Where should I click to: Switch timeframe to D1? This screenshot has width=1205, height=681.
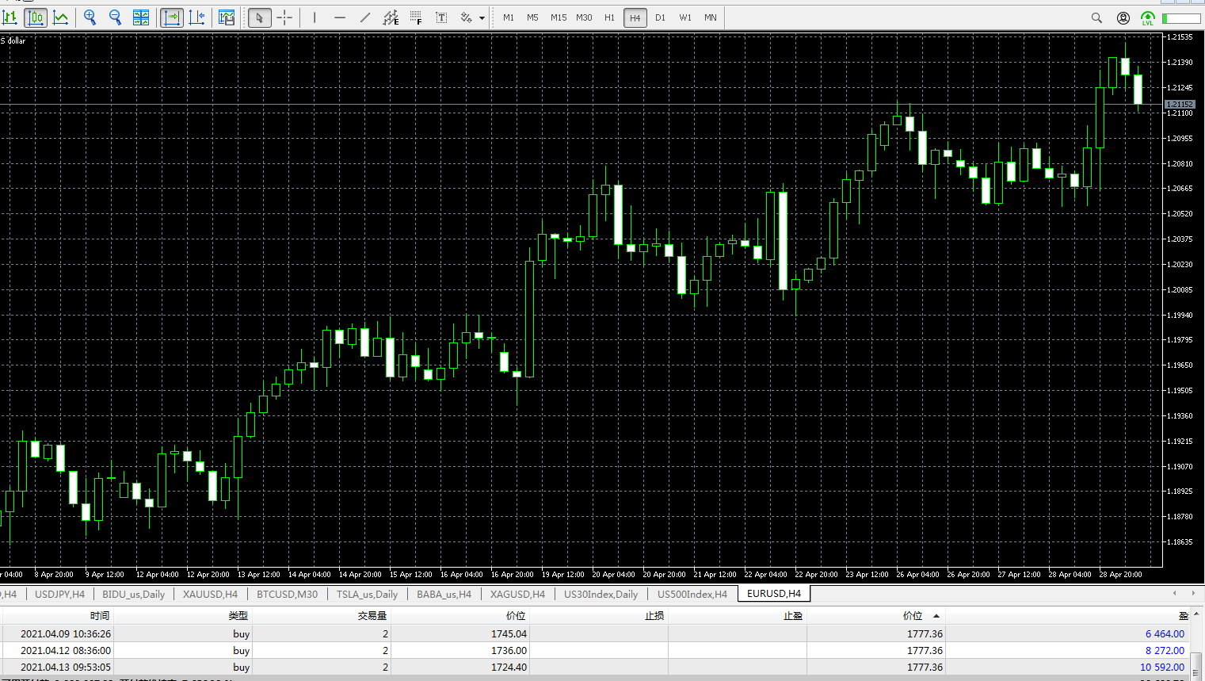click(x=660, y=17)
